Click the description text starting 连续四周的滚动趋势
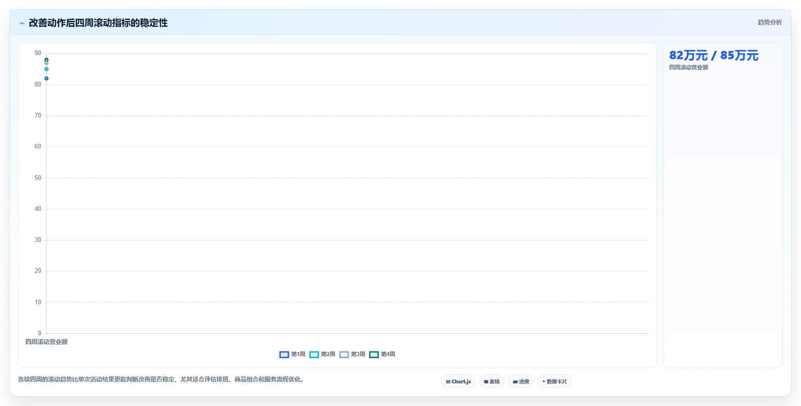801x406 pixels. [x=162, y=379]
